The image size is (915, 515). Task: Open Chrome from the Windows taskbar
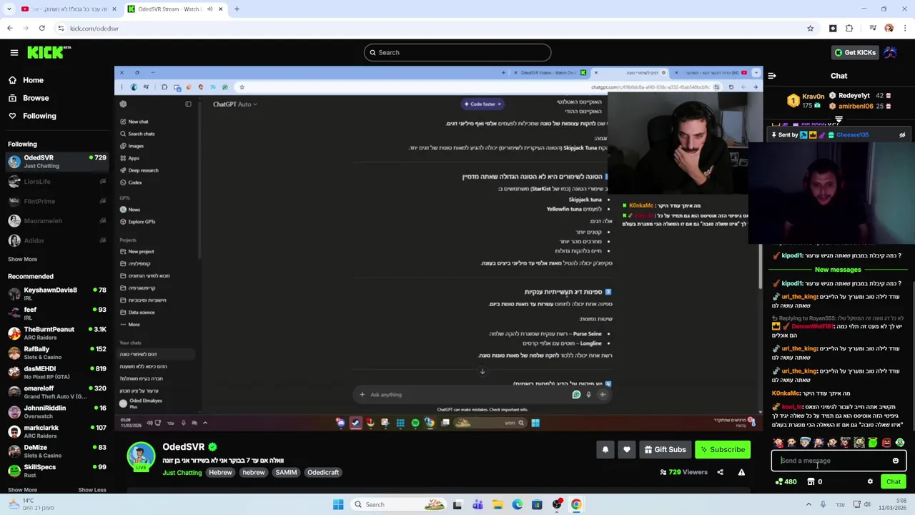576,504
